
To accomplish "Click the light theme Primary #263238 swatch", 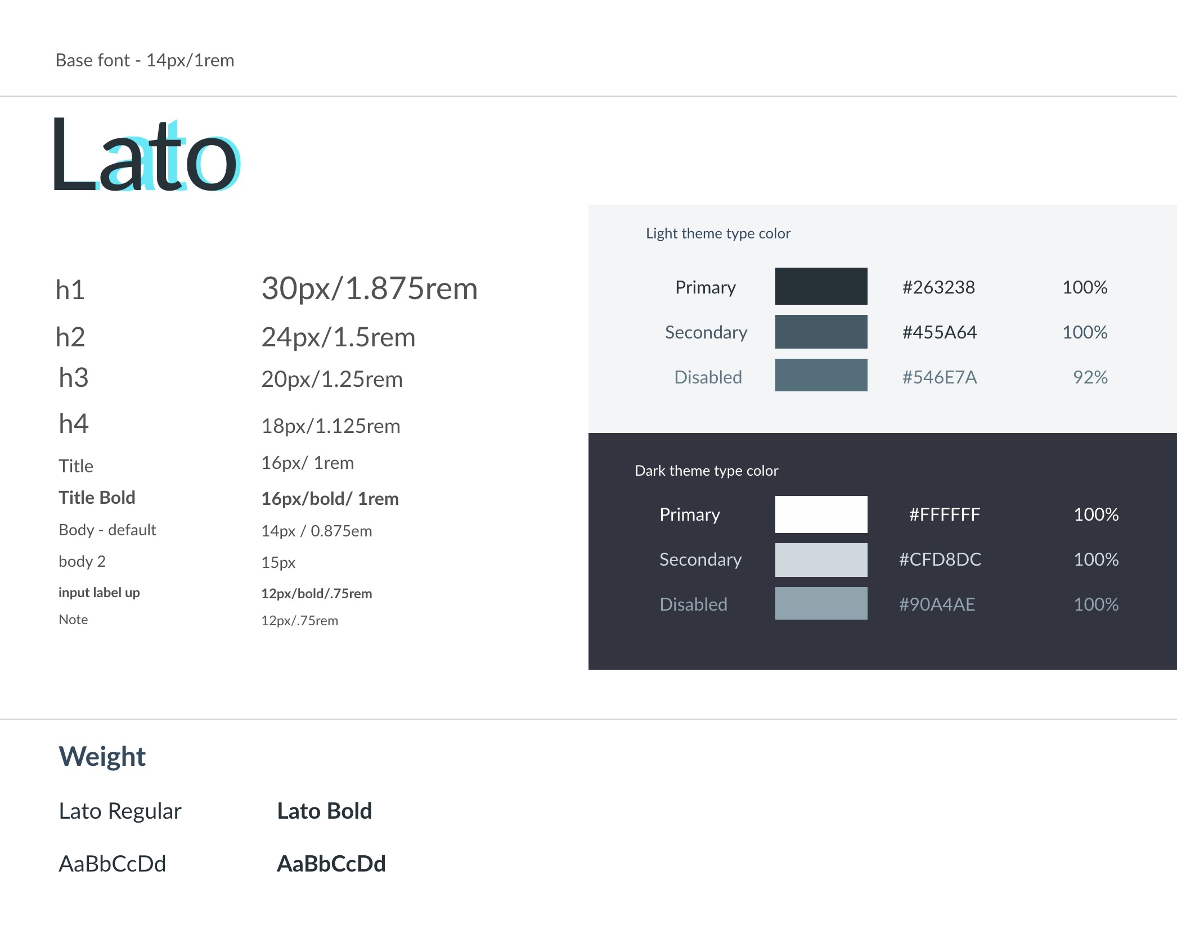I will (x=821, y=286).
